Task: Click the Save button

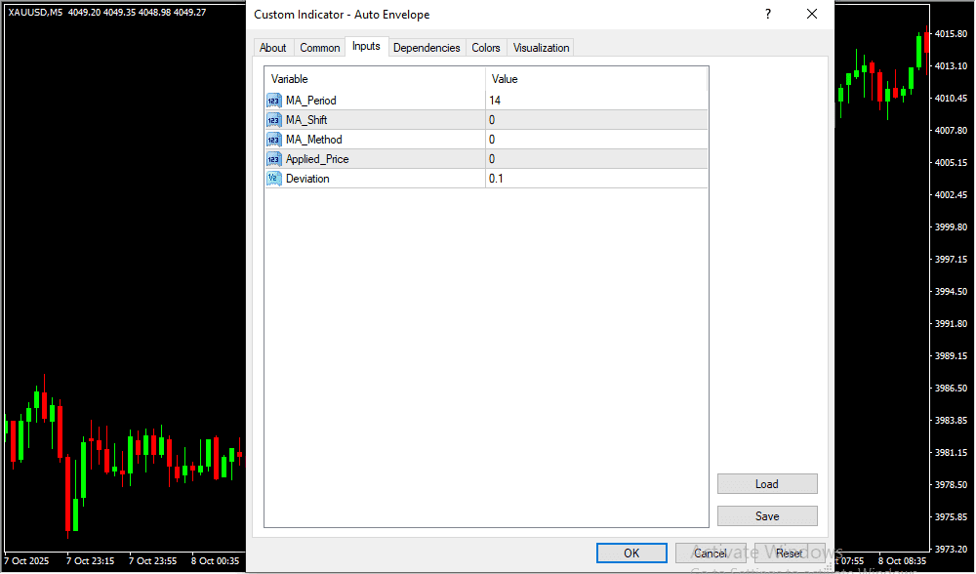Action: (x=767, y=516)
